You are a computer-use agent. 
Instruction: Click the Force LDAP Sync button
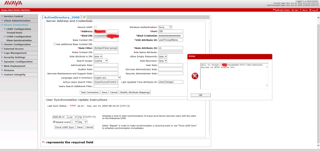pyautogui.click(x=65, y=127)
